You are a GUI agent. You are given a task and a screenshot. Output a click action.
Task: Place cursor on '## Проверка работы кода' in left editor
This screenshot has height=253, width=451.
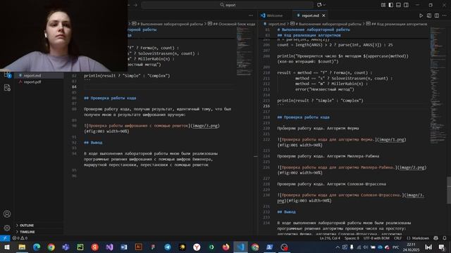pos(110,98)
